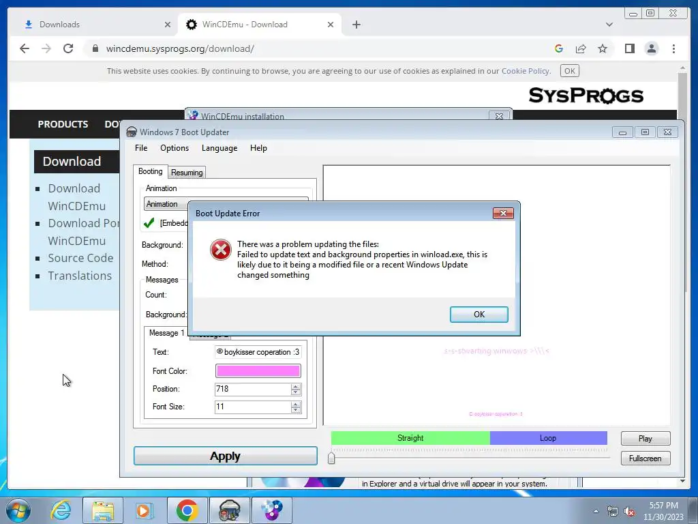Click the Fullscreen button

click(645, 458)
